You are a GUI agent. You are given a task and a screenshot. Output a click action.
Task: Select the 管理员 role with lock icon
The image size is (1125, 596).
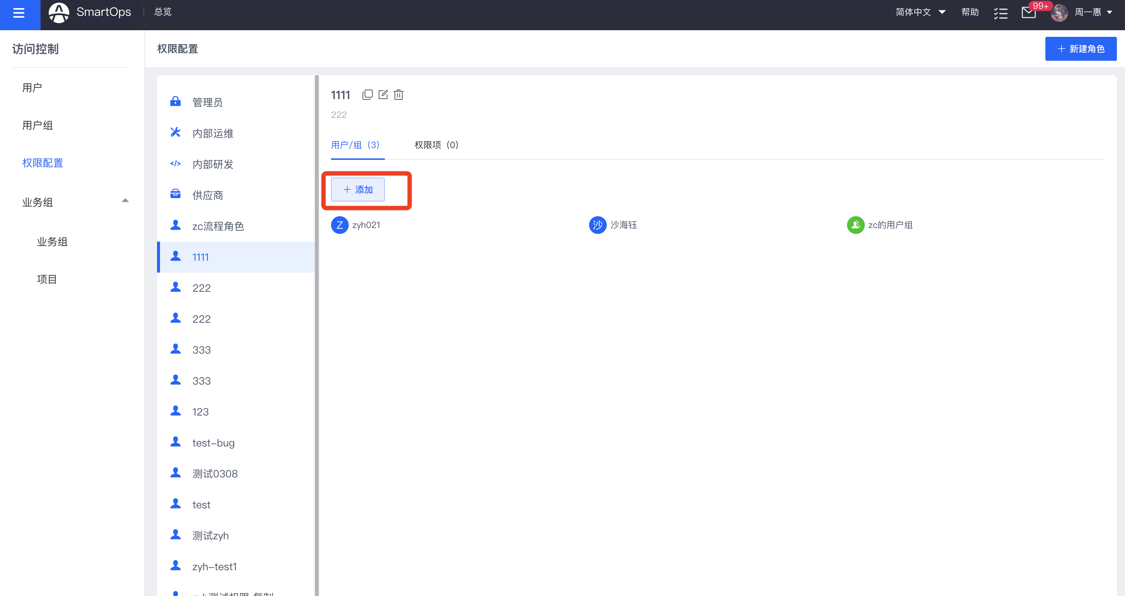click(208, 102)
